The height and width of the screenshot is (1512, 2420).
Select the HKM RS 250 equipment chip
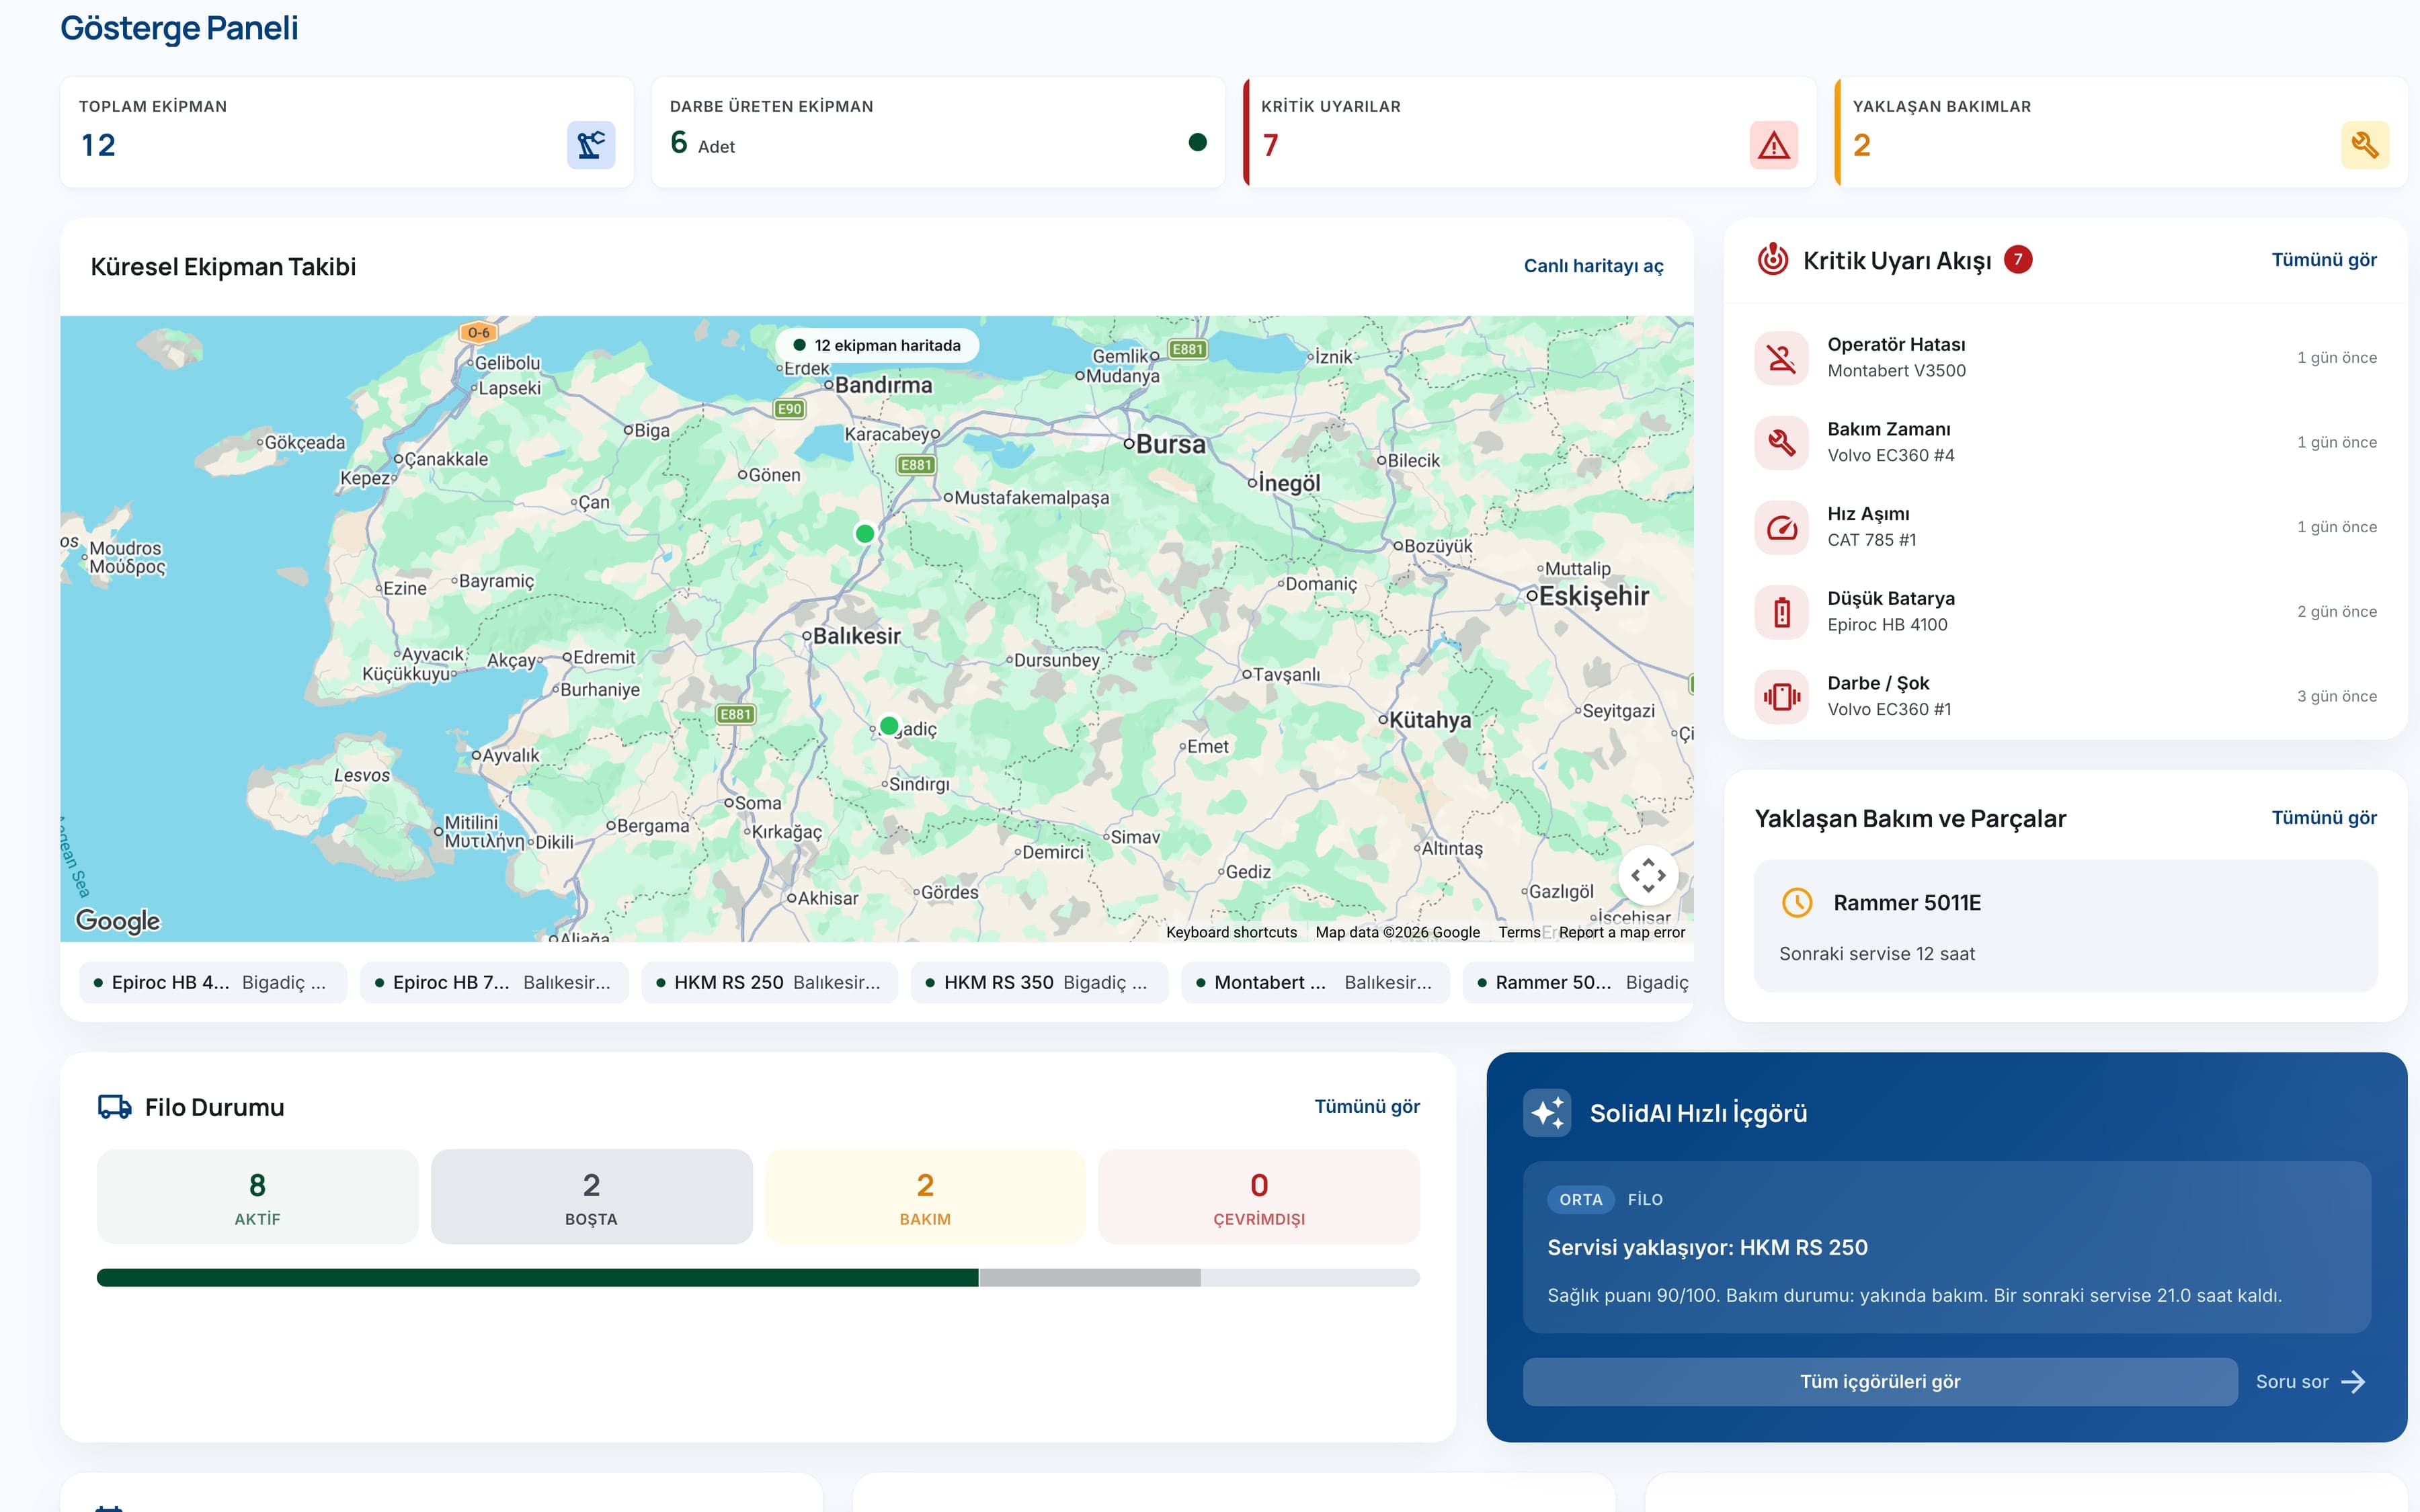coord(769,983)
